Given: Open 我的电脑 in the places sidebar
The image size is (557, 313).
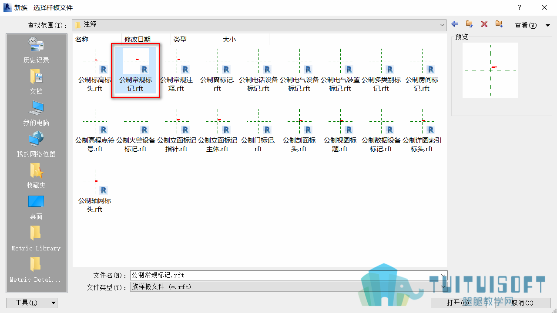Looking at the screenshot, I should 36,113.
